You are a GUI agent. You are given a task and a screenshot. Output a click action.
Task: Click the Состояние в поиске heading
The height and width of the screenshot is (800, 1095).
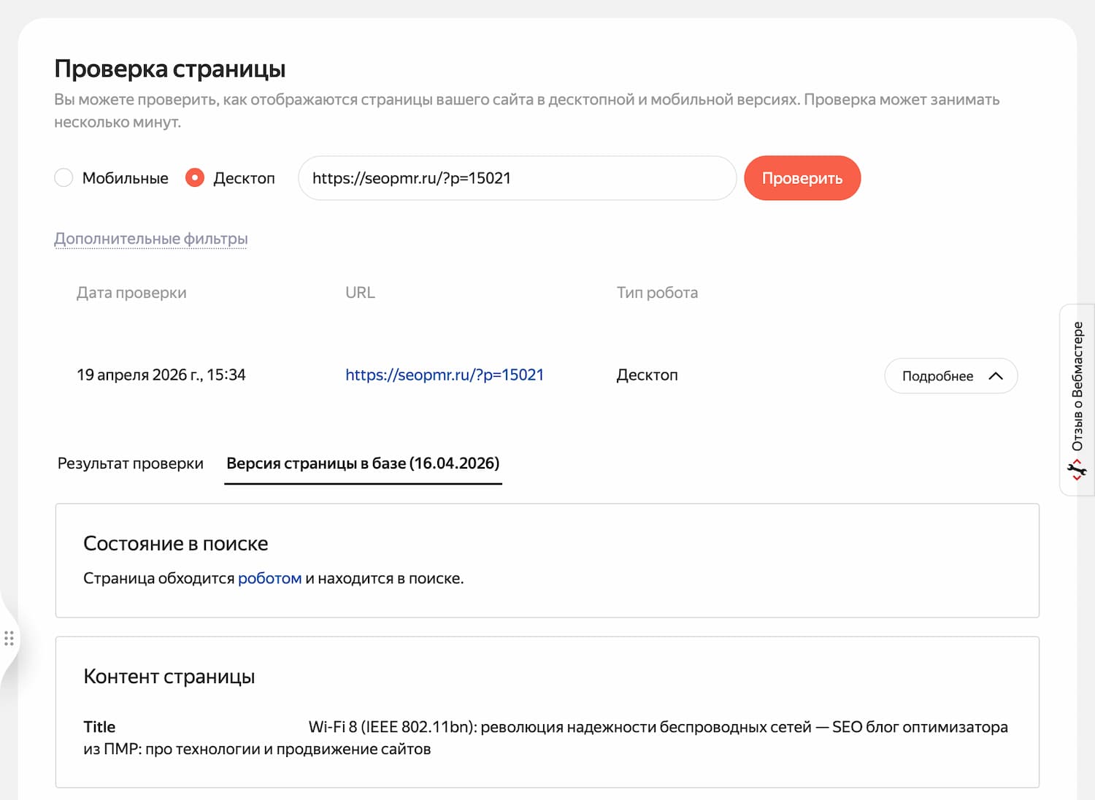pyautogui.click(x=175, y=544)
